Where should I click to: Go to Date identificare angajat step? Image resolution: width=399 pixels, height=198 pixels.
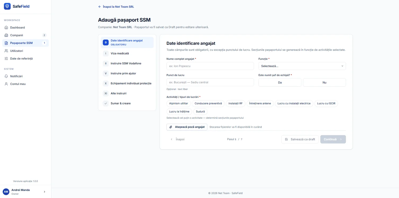(127, 42)
